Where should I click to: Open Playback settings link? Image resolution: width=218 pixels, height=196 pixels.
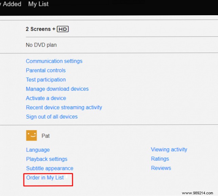coord(46,159)
